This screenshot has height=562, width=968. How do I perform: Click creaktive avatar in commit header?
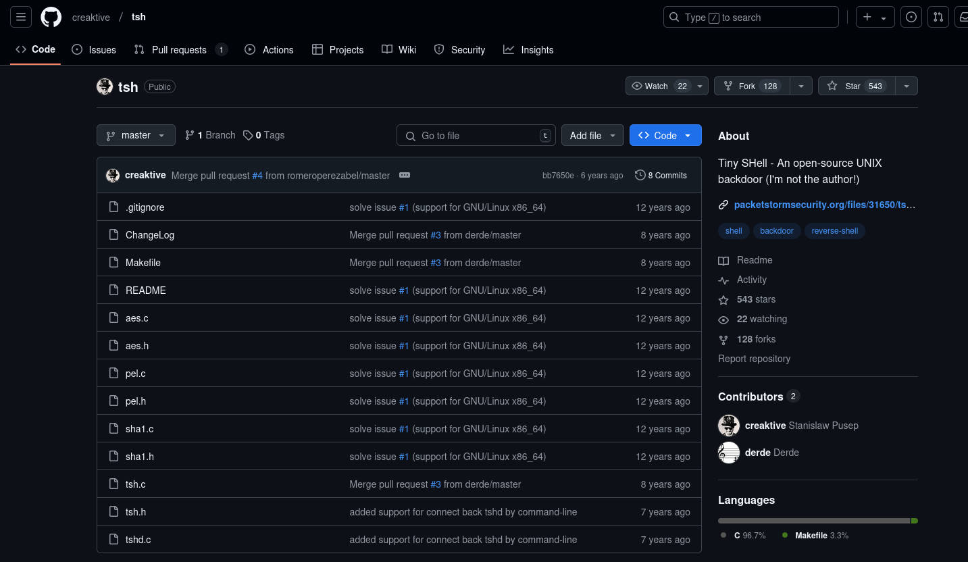click(x=113, y=176)
